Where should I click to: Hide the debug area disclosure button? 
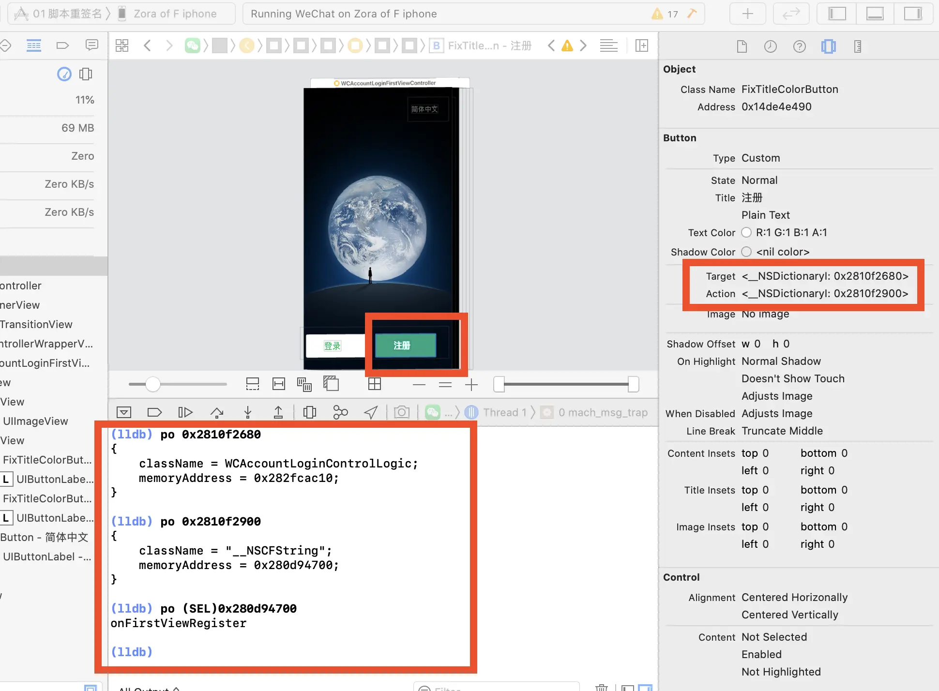(x=124, y=412)
